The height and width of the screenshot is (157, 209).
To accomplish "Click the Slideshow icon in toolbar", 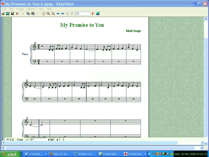I will 8,14.
